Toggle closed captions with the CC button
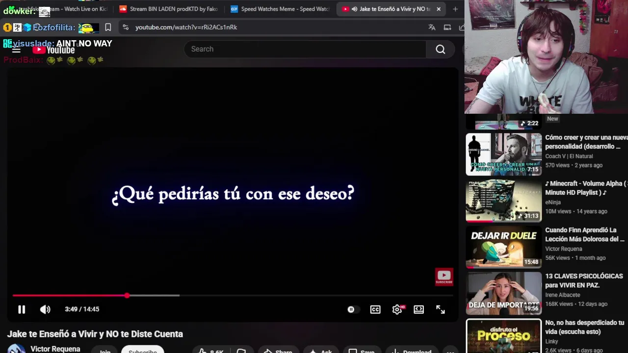This screenshot has width=628, height=353. pyautogui.click(x=375, y=309)
